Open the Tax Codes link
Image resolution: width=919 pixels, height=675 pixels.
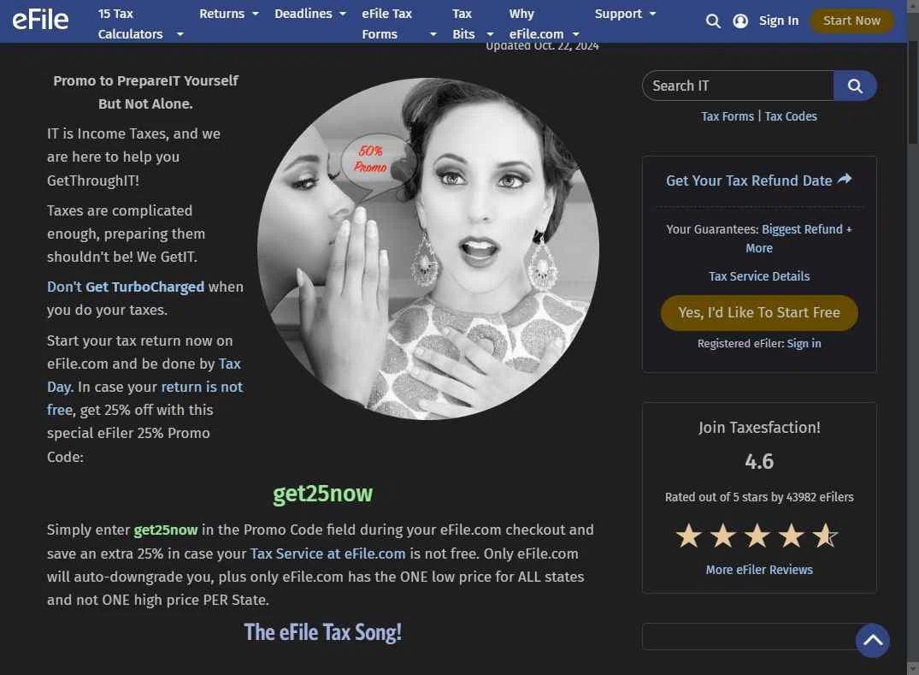point(790,116)
